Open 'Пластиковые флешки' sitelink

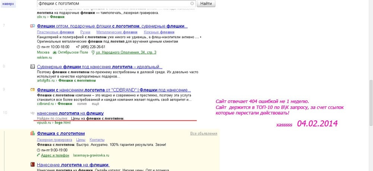click(x=56, y=32)
